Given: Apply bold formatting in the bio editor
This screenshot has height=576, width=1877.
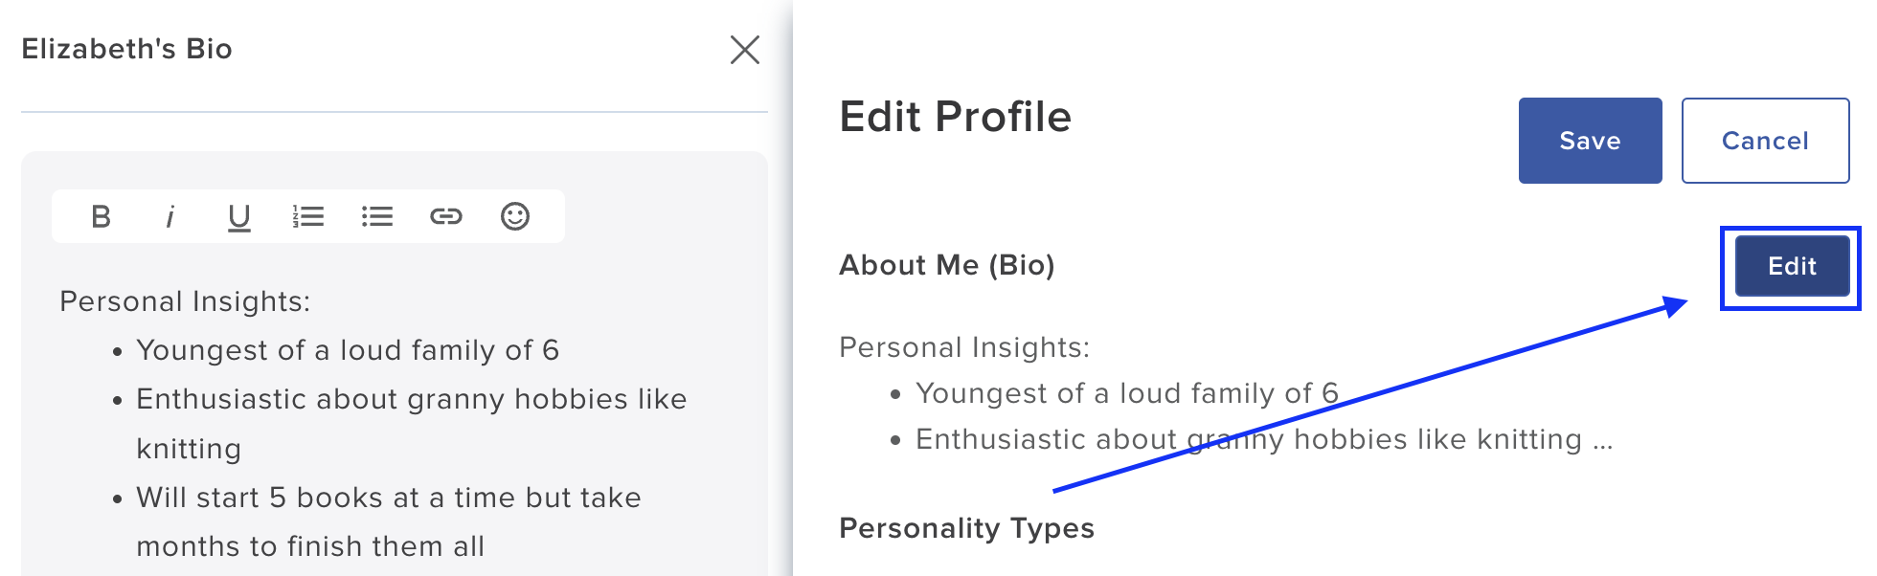Looking at the screenshot, I should tap(100, 216).
